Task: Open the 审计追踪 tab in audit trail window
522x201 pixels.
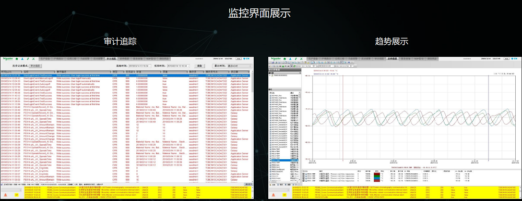Action: 112,59
